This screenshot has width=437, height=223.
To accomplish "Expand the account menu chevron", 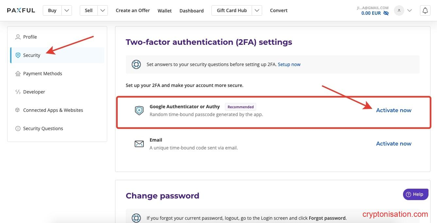I will tap(410, 10).
